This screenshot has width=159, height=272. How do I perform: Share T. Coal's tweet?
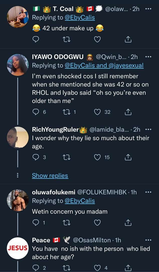128,39
